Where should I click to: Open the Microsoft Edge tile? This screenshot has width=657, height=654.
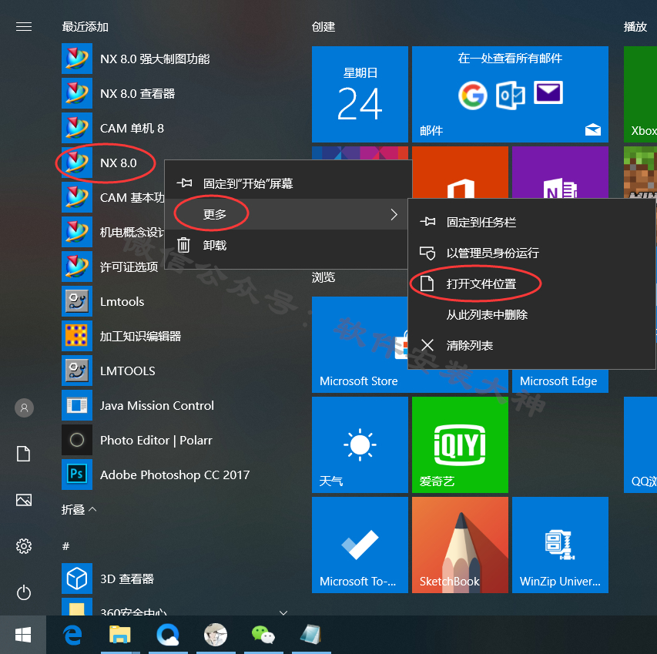560,381
